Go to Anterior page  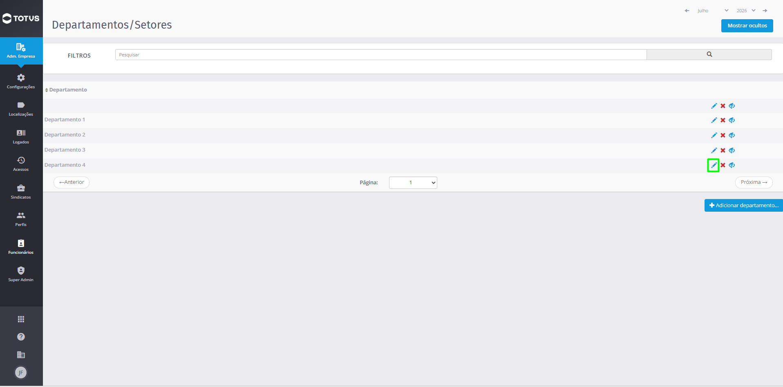point(72,182)
